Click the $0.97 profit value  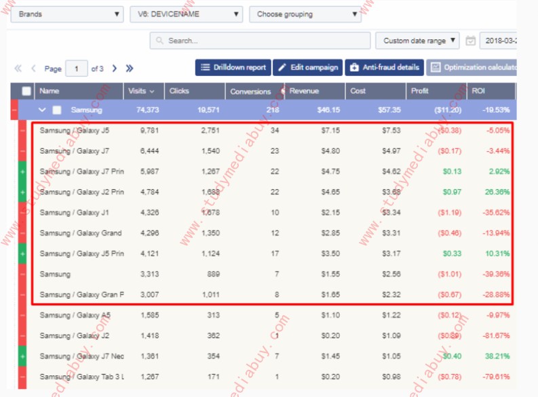[x=452, y=192]
